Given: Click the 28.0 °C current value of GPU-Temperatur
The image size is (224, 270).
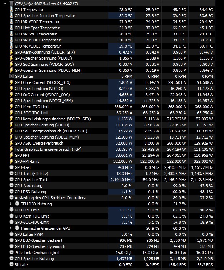Looking at the screenshot, I should coord(126,10).
